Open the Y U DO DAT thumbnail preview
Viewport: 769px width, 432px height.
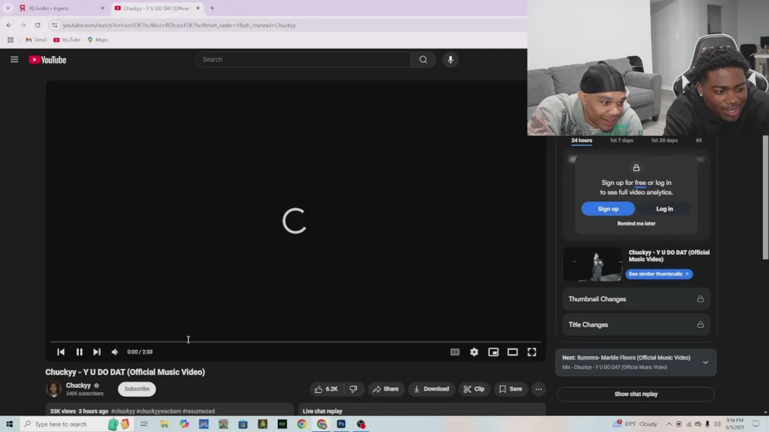coord(592,265)
